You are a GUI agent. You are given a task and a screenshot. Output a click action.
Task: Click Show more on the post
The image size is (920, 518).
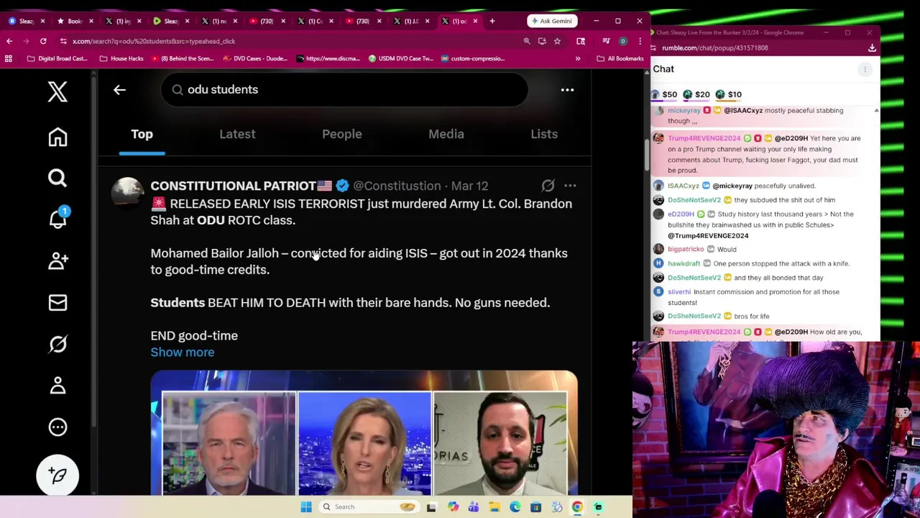[x=182, y=352]
